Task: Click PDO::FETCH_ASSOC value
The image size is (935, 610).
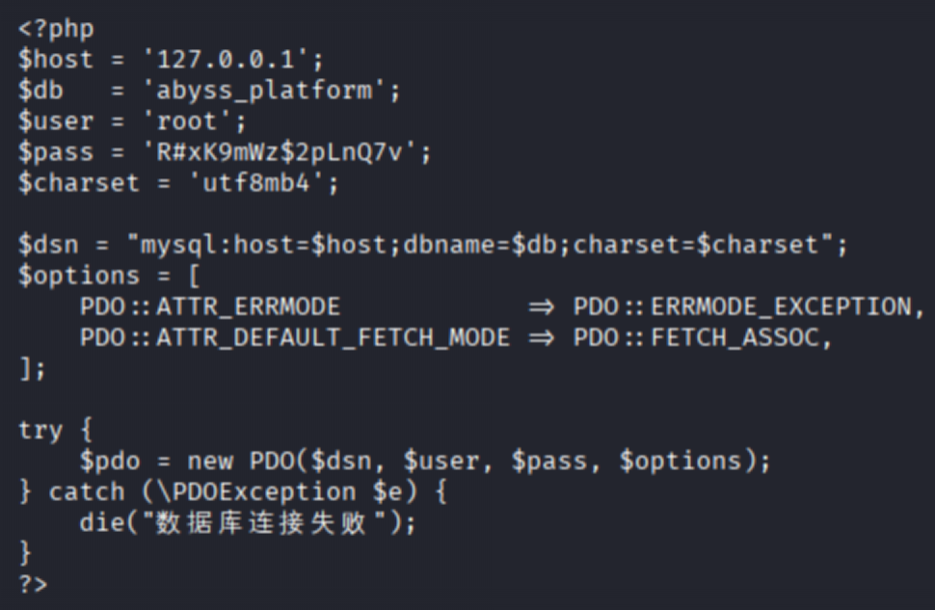Action: click(x=696, y=338)
